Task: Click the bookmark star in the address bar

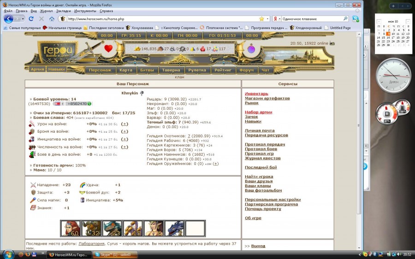Action: [261, 19]
